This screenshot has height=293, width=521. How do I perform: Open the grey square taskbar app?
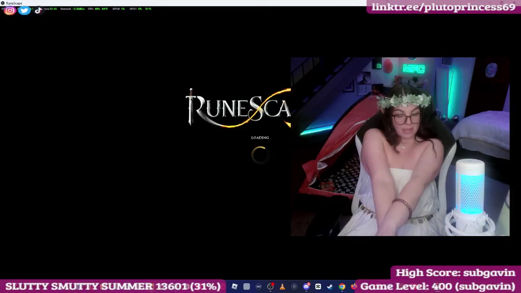click(246, 286)
